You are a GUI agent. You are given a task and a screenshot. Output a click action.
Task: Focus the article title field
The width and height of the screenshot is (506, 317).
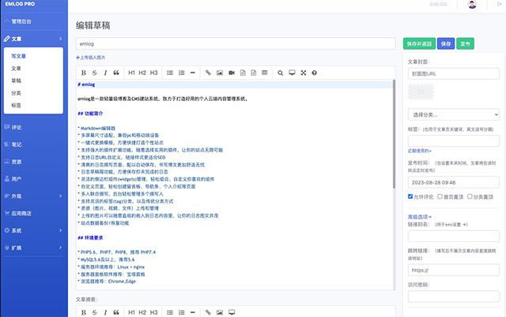click(236, 44)
